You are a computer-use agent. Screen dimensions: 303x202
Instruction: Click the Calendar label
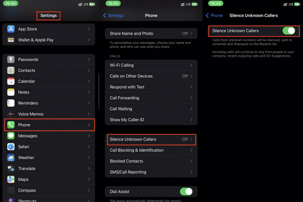coord(27,81)
